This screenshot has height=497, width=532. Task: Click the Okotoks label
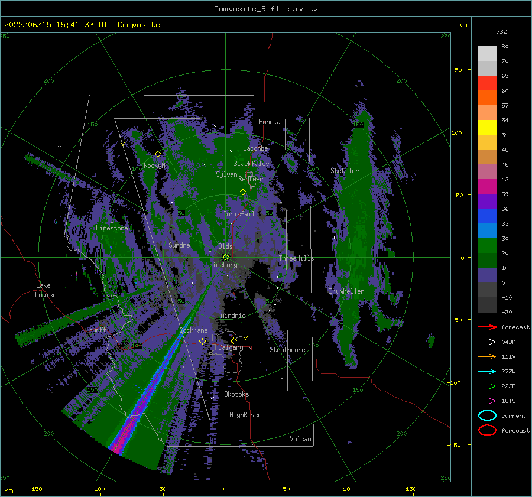[236, 394]
